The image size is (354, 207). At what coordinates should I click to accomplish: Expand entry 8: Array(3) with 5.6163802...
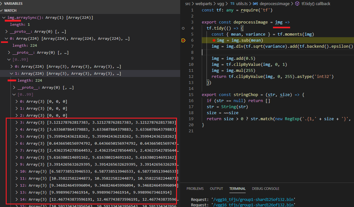tap(17, 157)
